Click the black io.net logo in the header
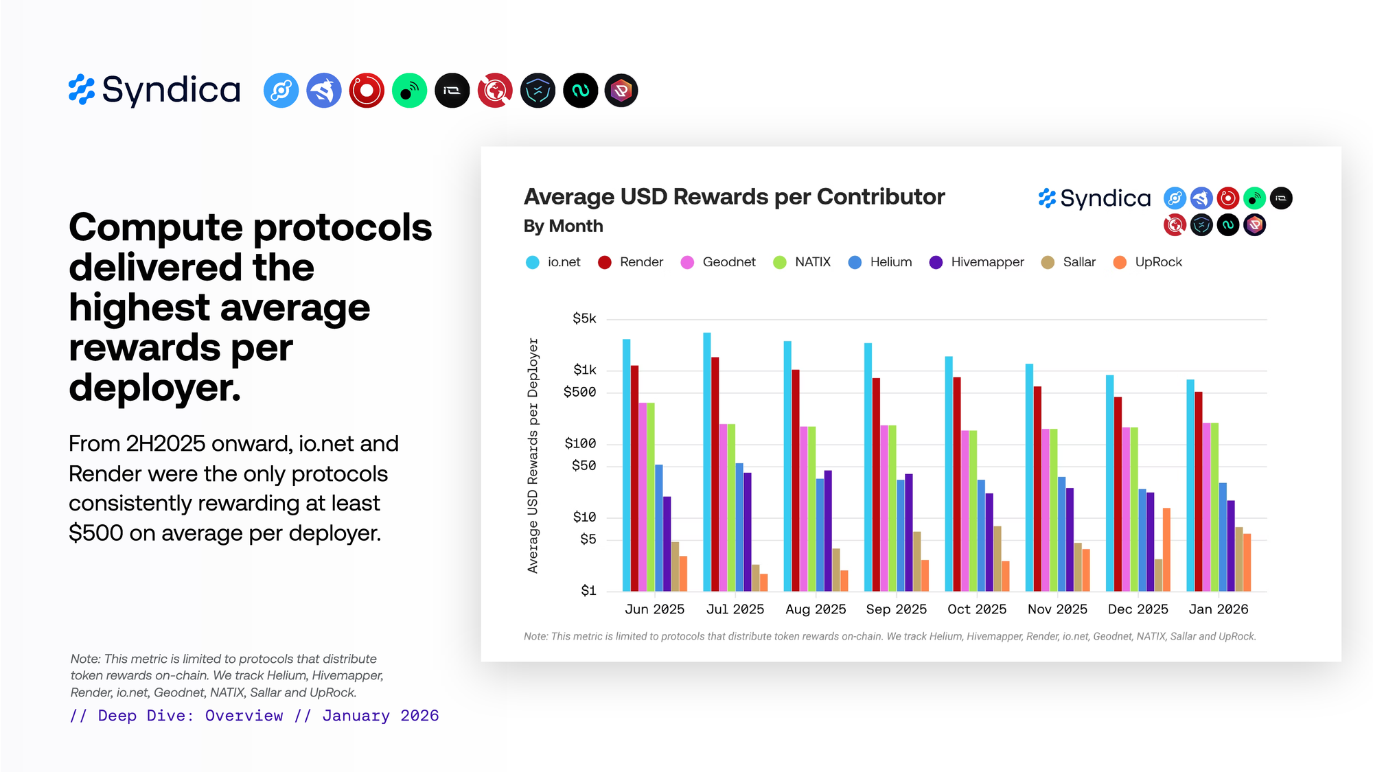 [452, 91]
